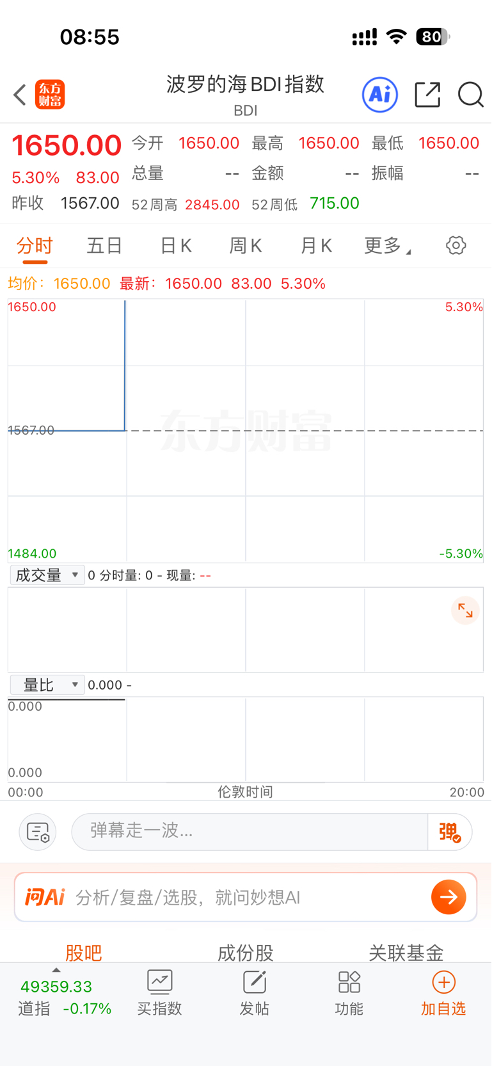492x1066 pixels.
Task: Submit the 问AI query arrow button
Action: click(x=448, y=897)
